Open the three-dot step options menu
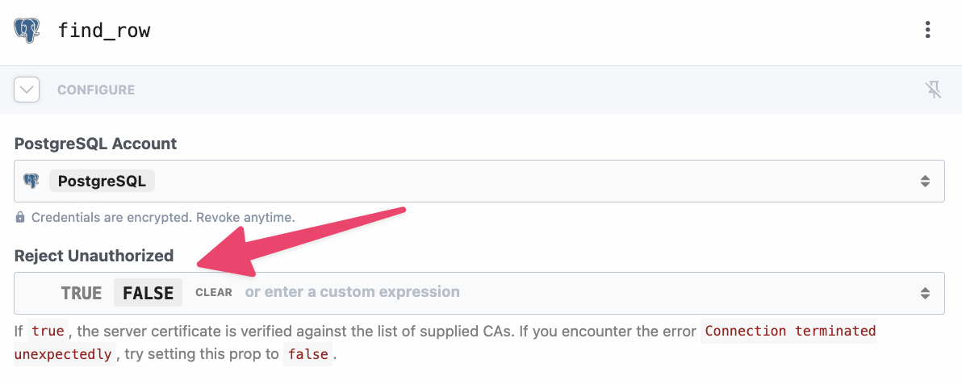Viewport: 962px width, 384px height. point(927,31)
